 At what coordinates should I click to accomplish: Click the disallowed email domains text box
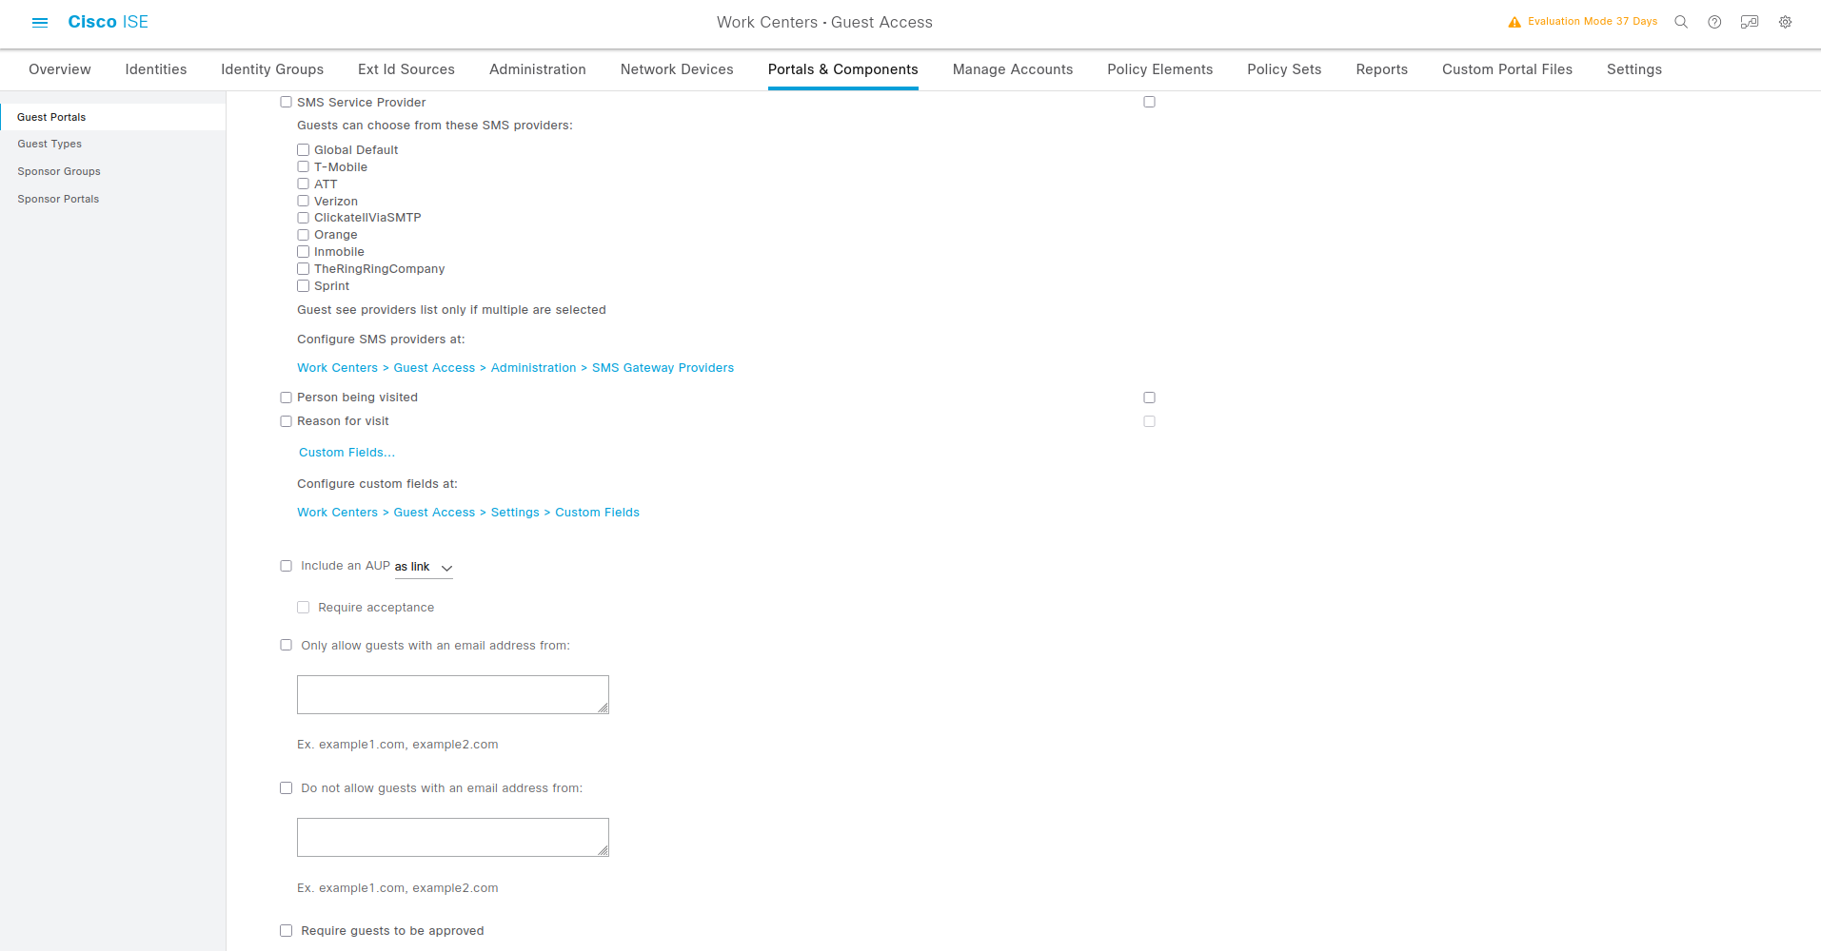pyautogui.click(x=453, y=838)
